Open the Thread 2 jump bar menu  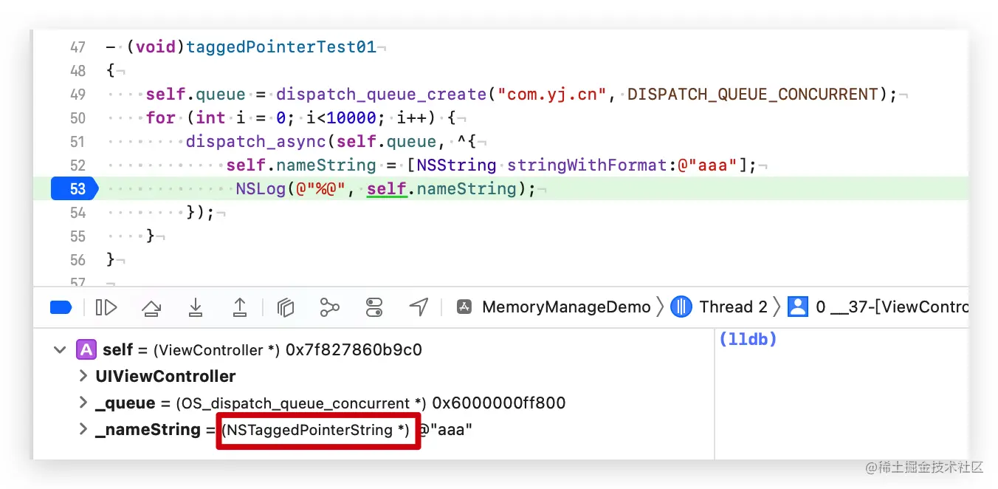[732, 306]
